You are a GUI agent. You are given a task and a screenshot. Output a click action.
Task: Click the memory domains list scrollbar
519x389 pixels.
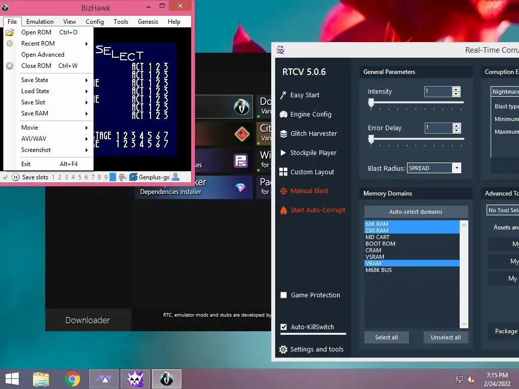tap(464, 274)
